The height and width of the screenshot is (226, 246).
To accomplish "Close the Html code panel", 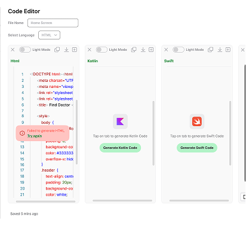I will (13, 50).
